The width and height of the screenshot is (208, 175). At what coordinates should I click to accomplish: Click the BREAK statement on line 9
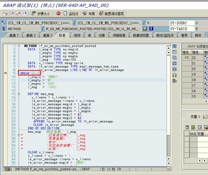(x=25, y=73)
